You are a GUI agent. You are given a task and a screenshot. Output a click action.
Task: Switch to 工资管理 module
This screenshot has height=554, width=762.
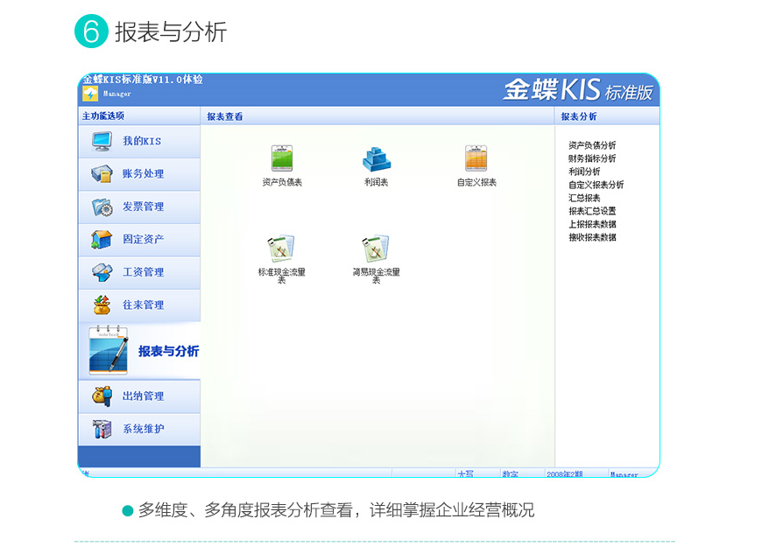click(x=143, y=272)
